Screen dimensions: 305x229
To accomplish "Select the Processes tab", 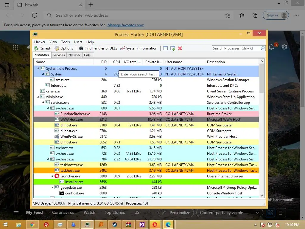I will pyautogui.click(x=42, y=55).
